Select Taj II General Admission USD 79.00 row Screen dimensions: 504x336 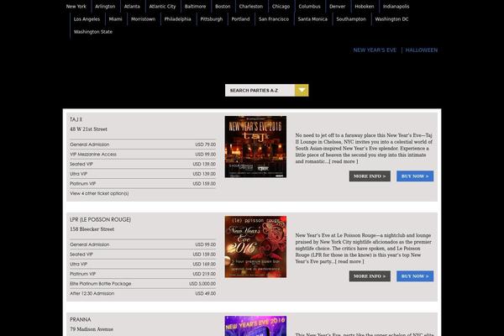click(x=143, y=144)
